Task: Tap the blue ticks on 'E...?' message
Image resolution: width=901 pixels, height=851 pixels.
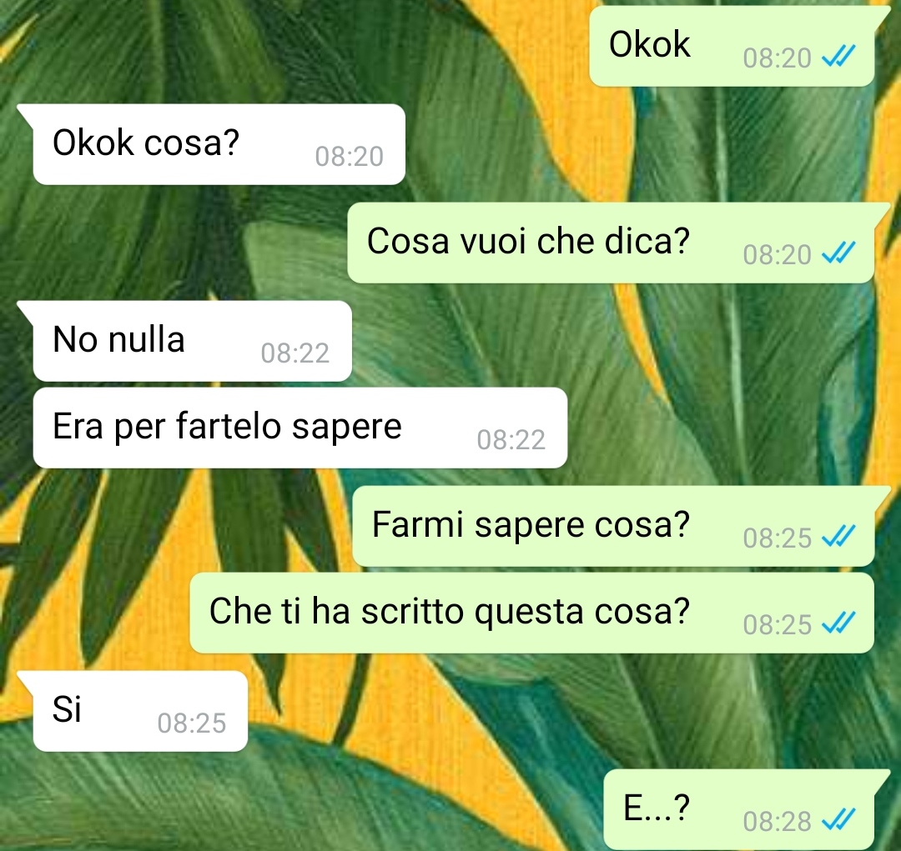Action: click(x=838, y=819)
